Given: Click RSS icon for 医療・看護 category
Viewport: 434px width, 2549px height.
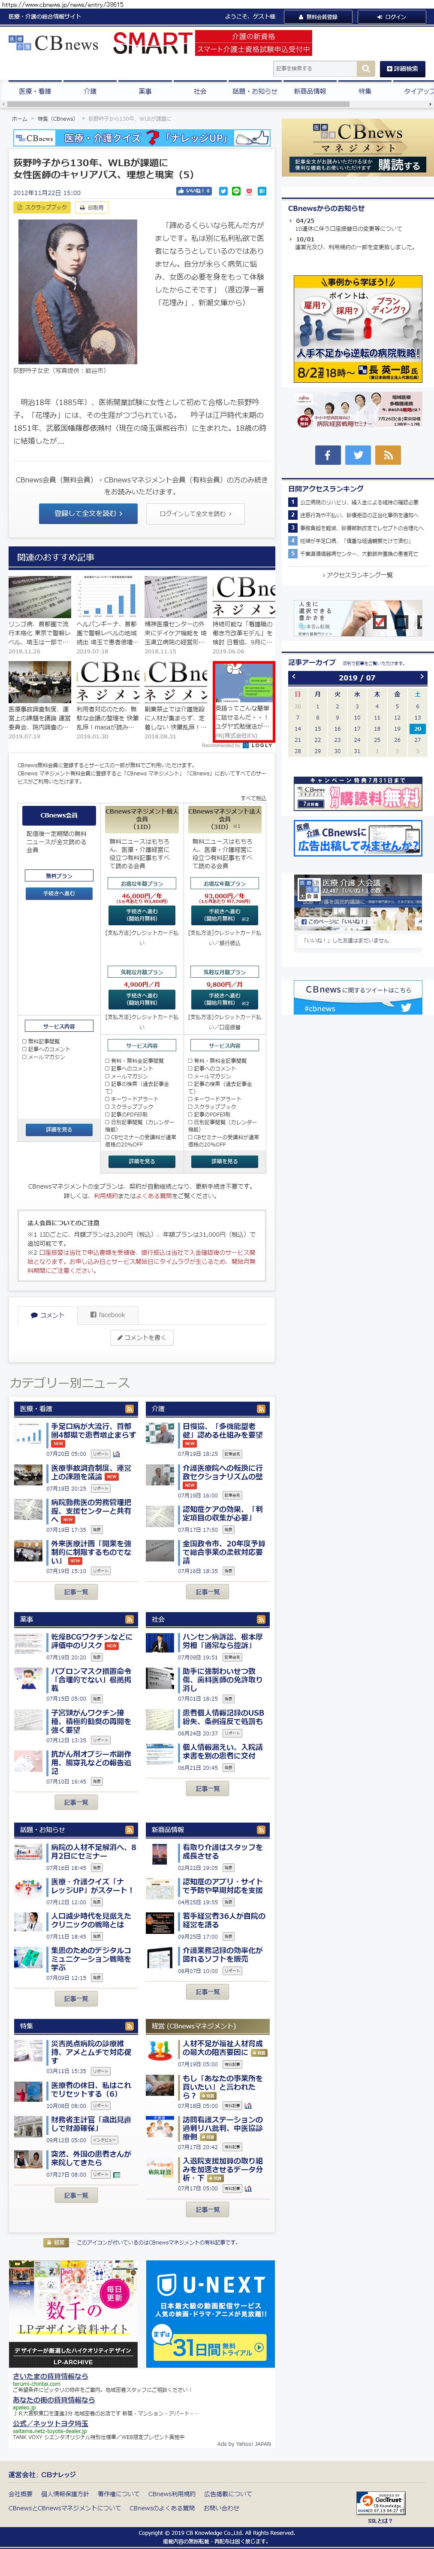Looking at the screenshot, I should [129, 1409].
